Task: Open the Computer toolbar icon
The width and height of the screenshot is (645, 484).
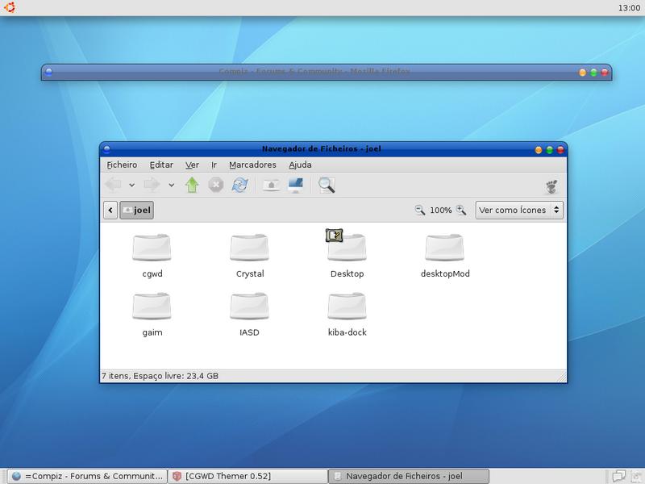Action: (x=296, y=186)
